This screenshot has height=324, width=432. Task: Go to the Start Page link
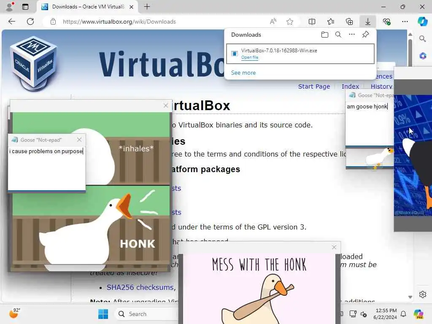(x=314, y=86)
